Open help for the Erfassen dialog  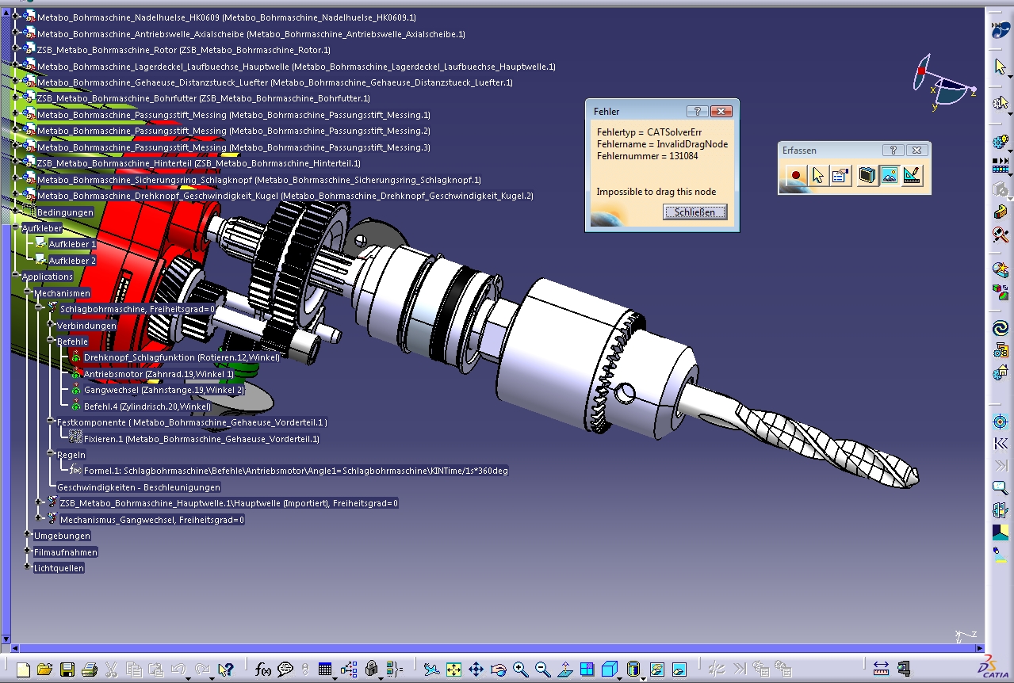point(893,150)
